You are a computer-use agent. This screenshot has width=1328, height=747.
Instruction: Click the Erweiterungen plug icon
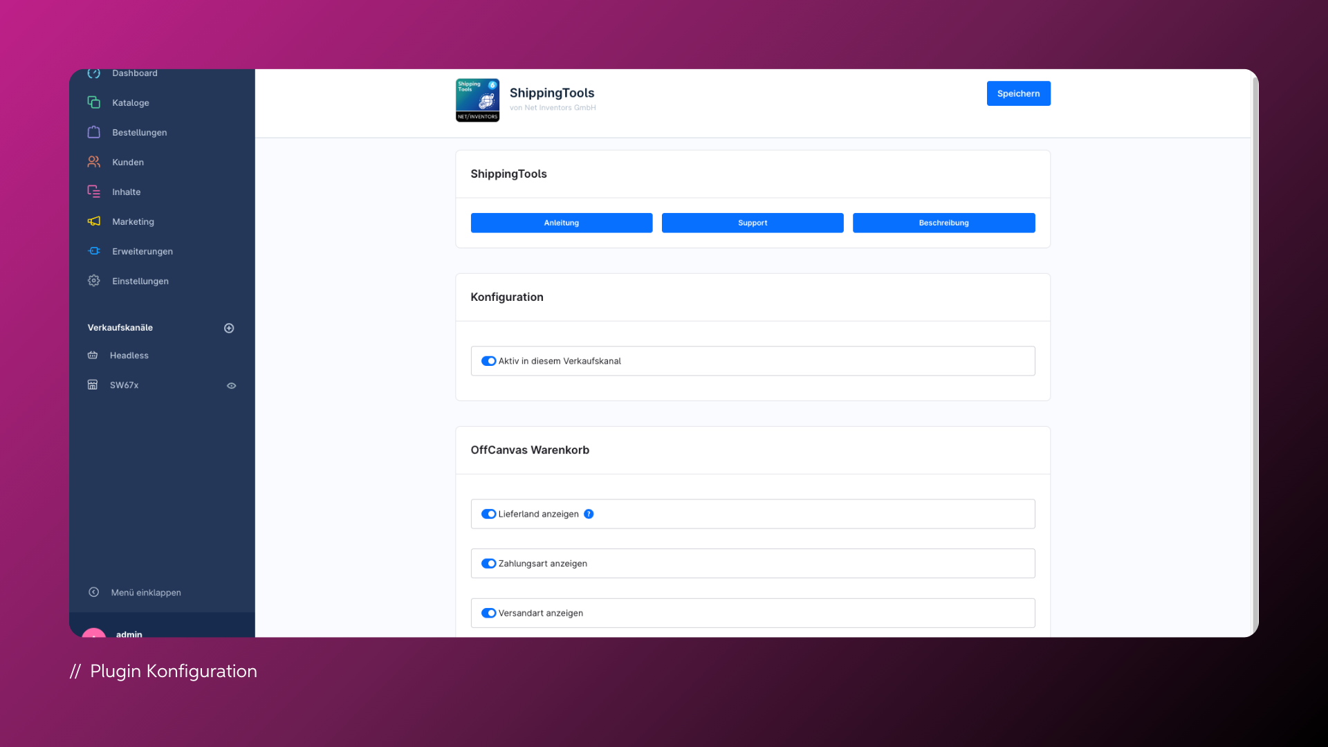pos(94,251)
